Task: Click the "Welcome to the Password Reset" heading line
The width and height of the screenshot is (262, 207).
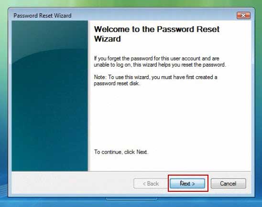Action: pyautogui.click(x=157, y=29)
